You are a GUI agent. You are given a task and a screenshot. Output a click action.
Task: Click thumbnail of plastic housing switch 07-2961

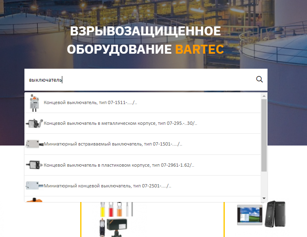point(34,165)
